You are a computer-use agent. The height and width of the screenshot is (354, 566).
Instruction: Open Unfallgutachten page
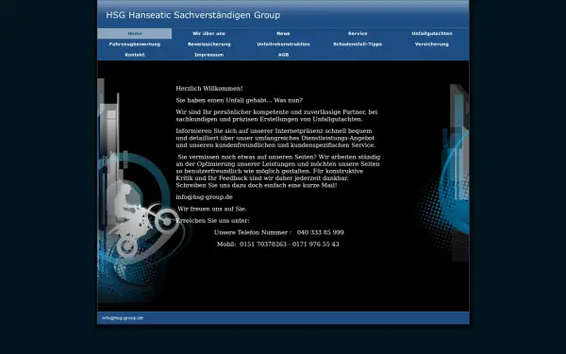[x=432, y=34]
